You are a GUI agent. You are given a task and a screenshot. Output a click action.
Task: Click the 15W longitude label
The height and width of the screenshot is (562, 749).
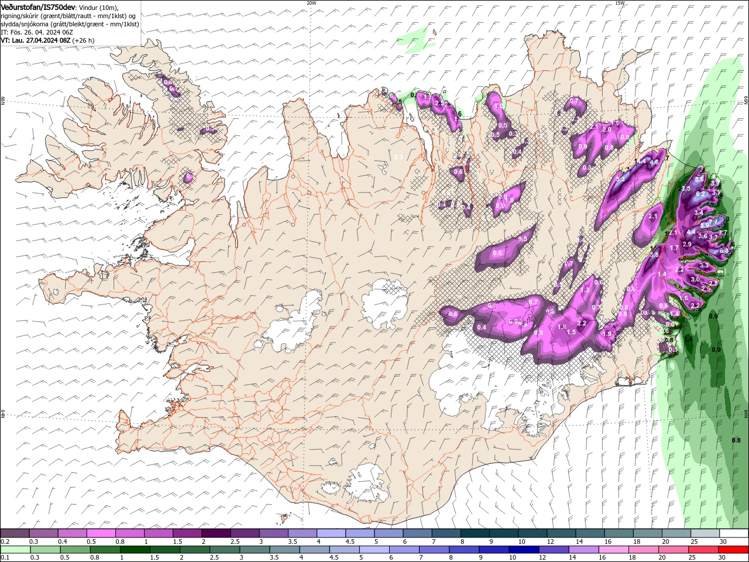pos(620,3)
